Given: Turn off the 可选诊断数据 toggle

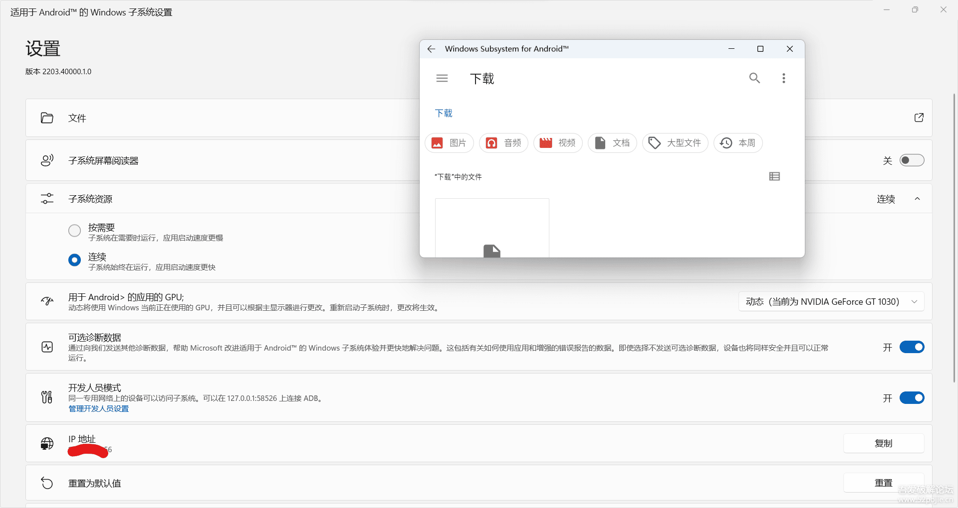Looking at the screenshot, I should [912, 347].
